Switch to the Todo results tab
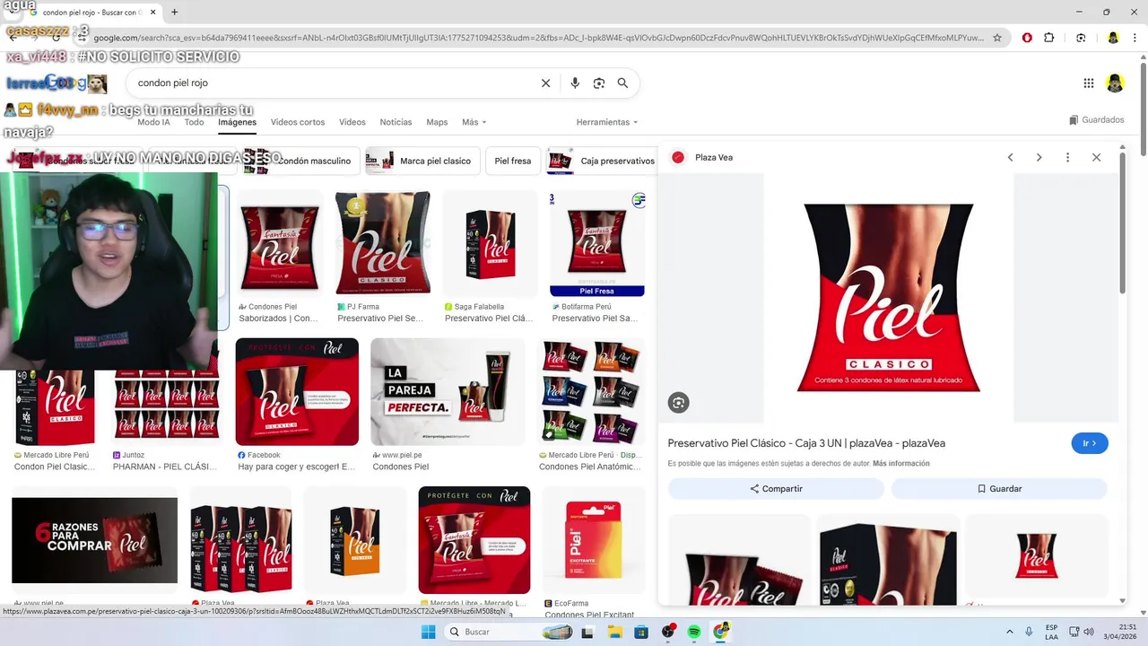Image resolution: width=1148 pixels, height=646 pixels. (x=194, y=122)
